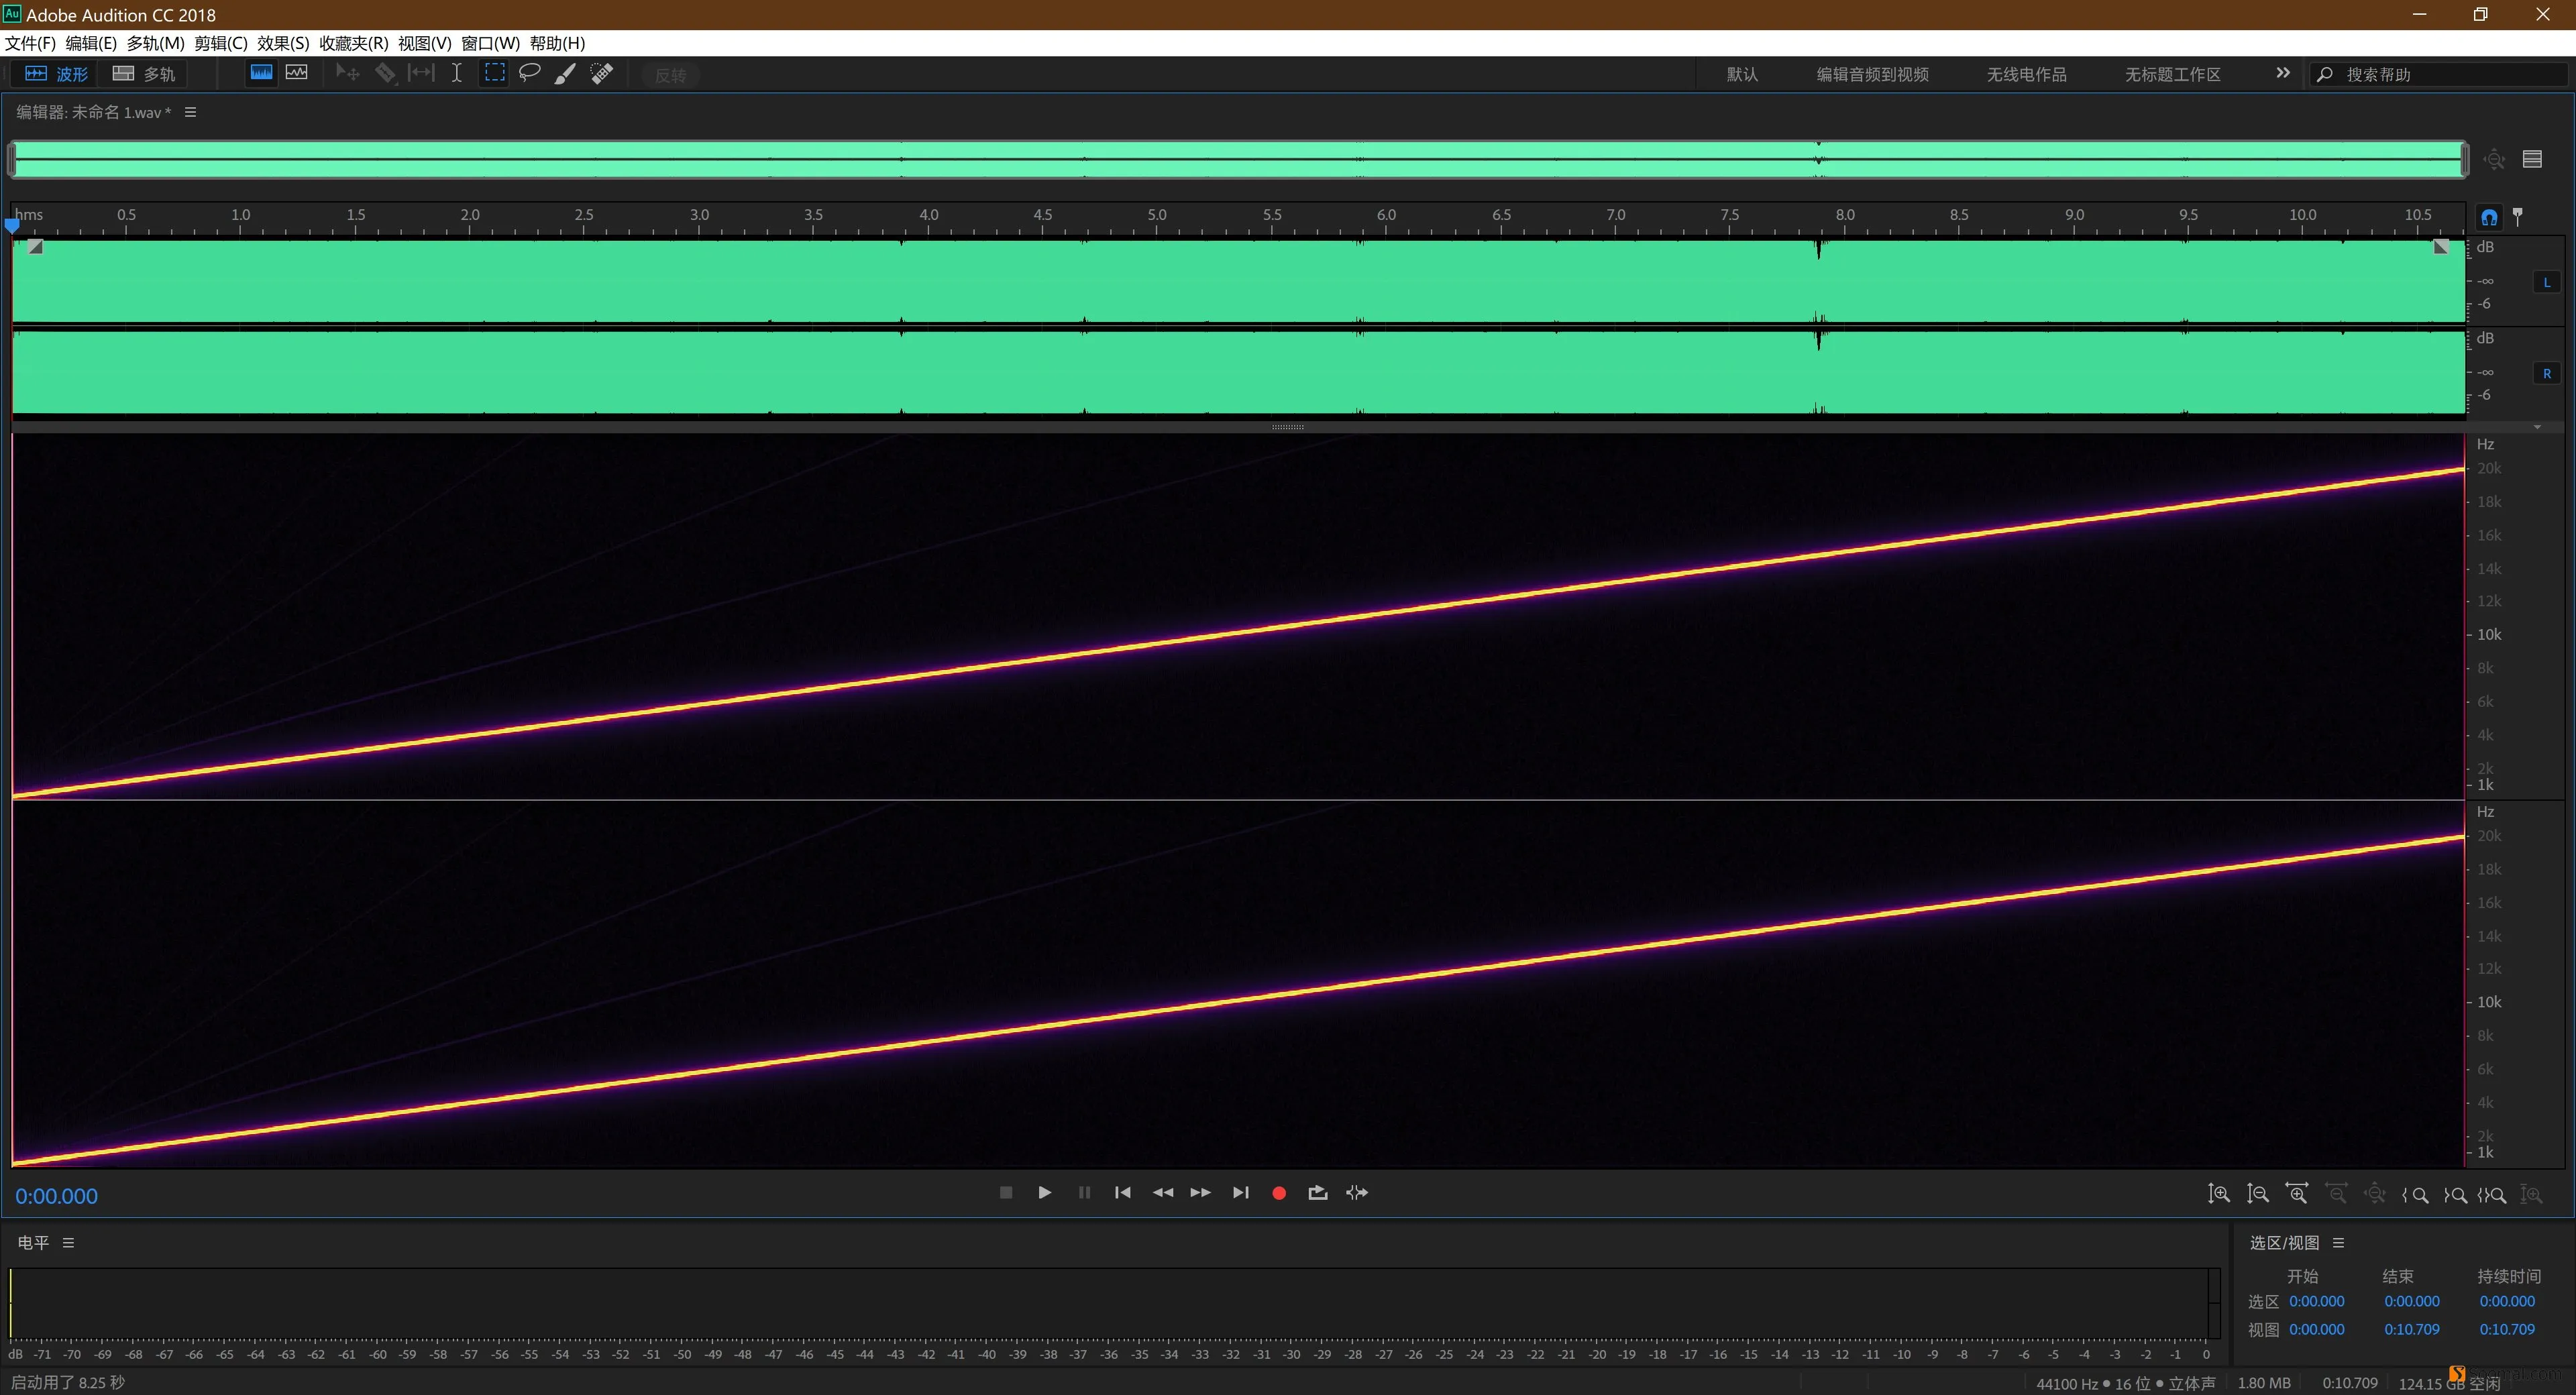Toggle the left channel L button
The height and width of the screenshot is (1395, 2576).
click(x=2546, y=282)
